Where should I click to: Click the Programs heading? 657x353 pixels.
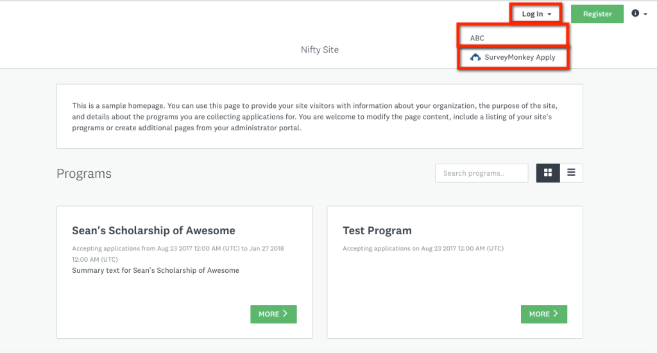(x=84, y=173)
